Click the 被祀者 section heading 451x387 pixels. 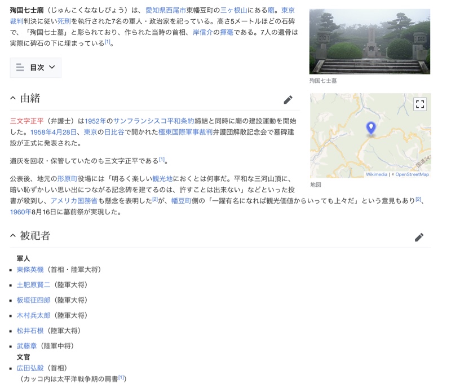(x=35, y=236)
